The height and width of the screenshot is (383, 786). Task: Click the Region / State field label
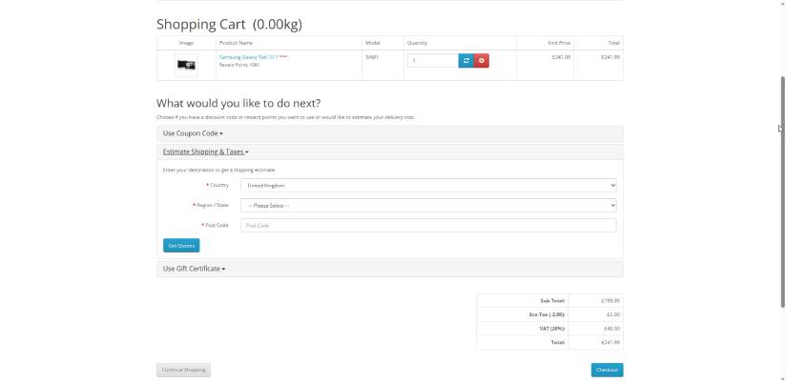coord(213,205)
